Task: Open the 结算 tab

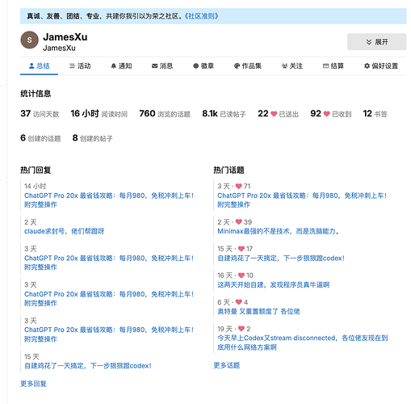Action: [333, 66]
